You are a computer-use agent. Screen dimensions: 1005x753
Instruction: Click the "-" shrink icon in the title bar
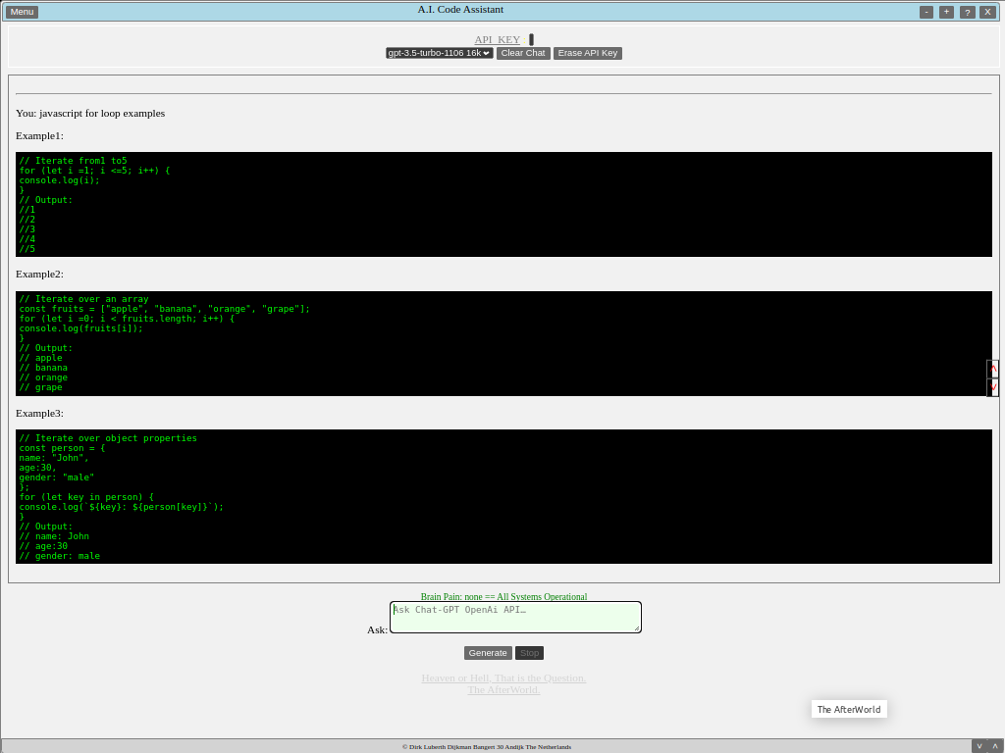point(926,12)
